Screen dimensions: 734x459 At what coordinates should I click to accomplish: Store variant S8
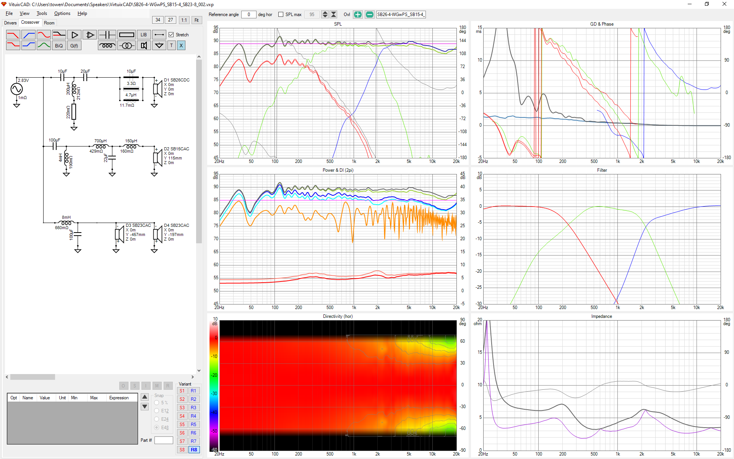pos(182,450)
